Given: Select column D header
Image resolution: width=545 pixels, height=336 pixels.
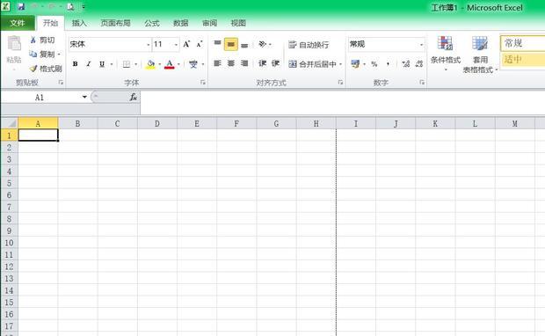Looking at the screenshot, I should [157, 123].
